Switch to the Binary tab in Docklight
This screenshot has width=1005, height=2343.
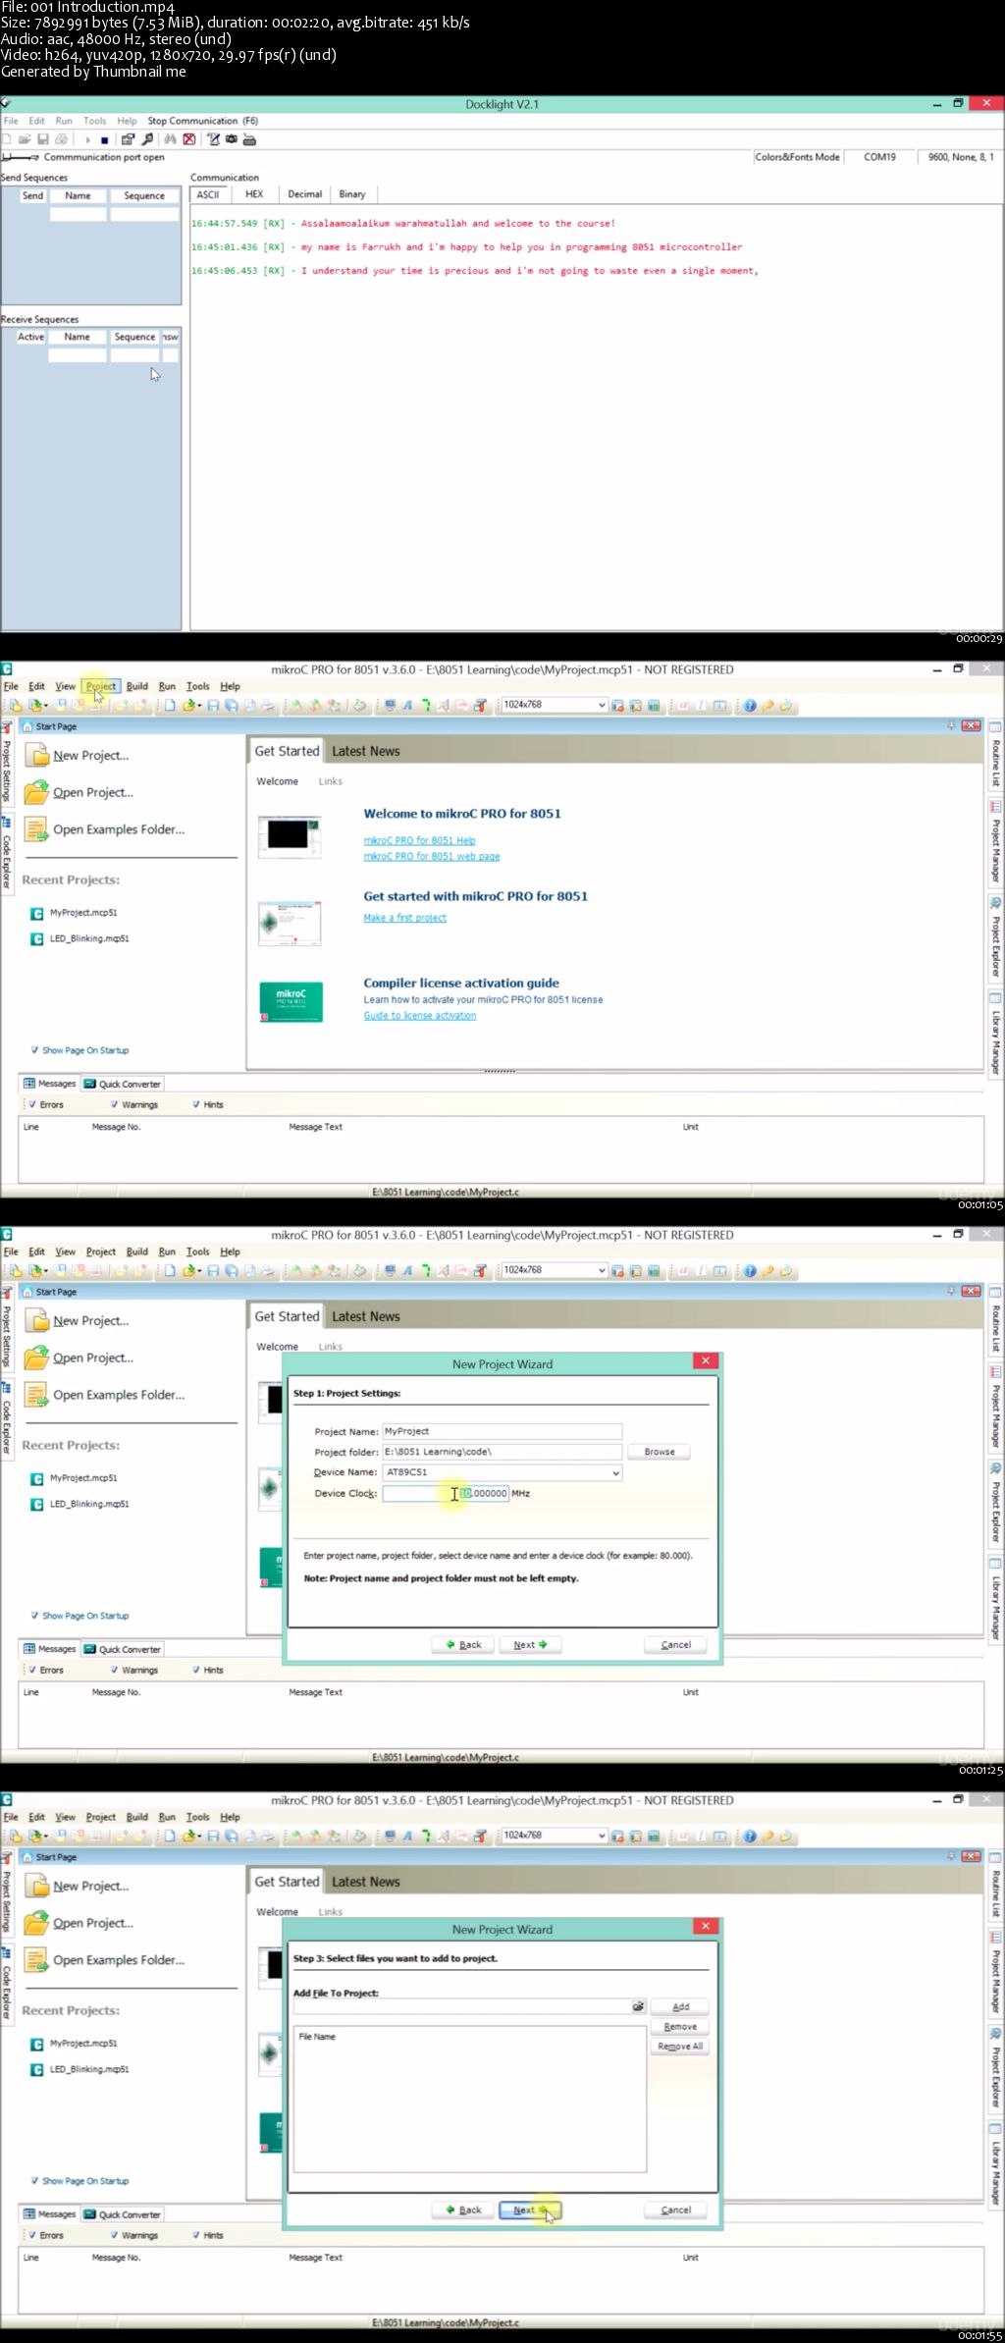(352, 194)
